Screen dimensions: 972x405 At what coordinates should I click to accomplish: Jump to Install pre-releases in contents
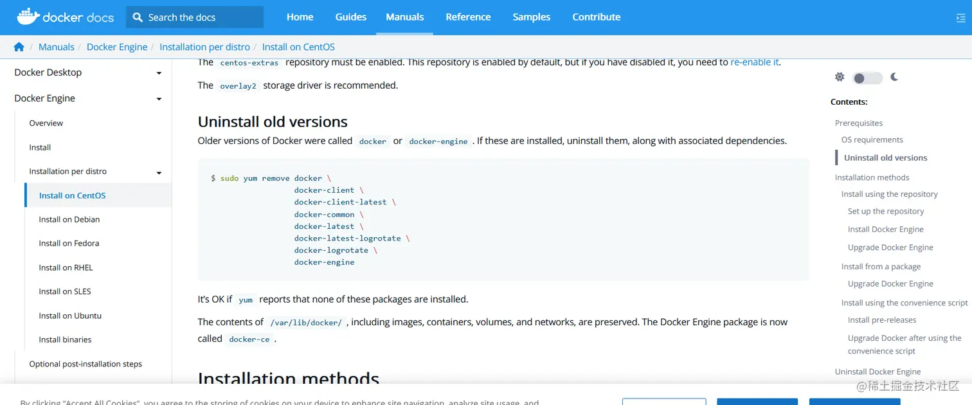pos(882,319)
